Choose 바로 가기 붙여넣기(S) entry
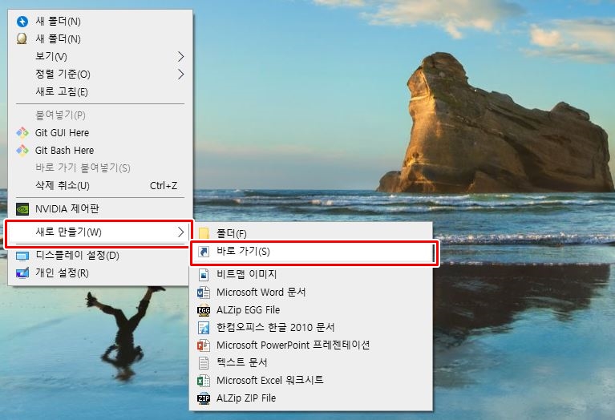The image size is (615, 420). [100, 168]
